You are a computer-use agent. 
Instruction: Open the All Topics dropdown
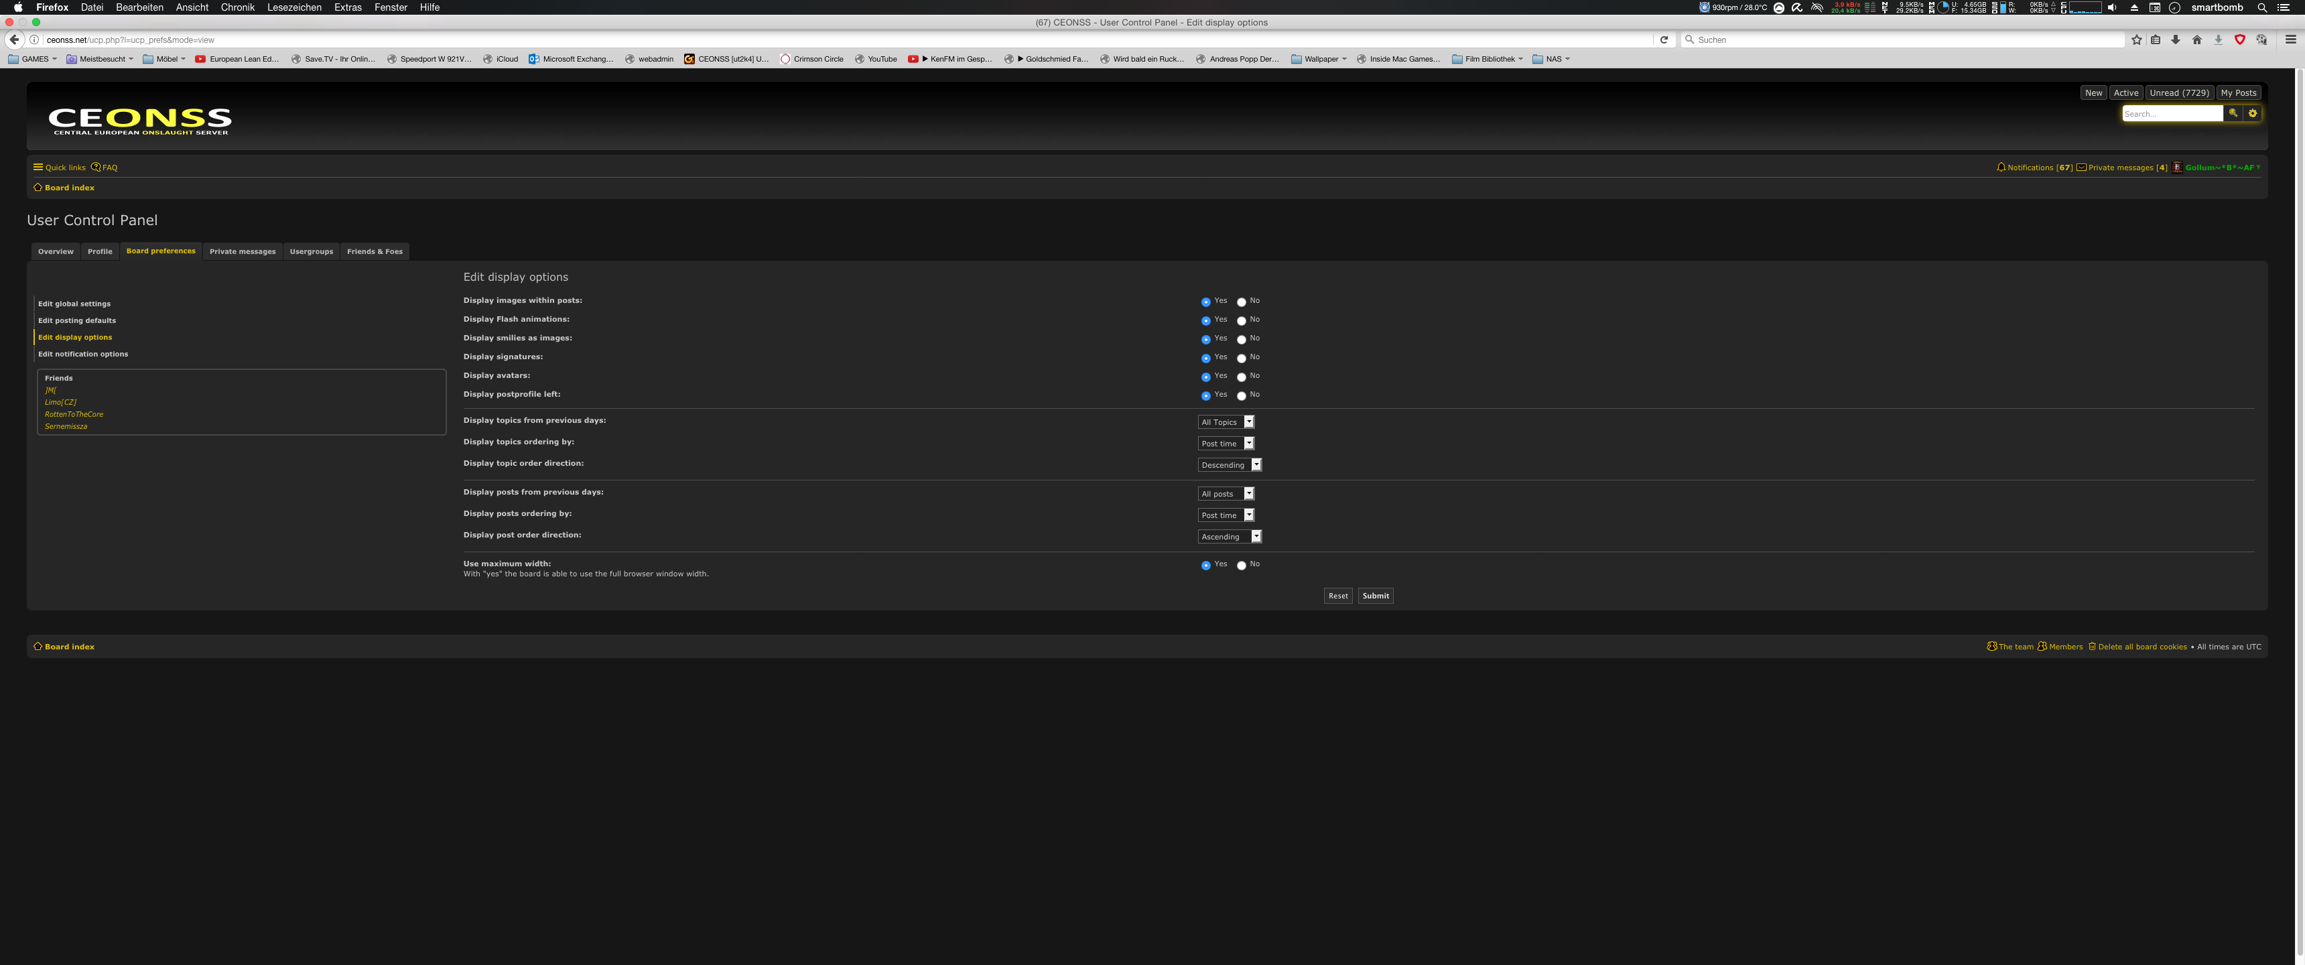[1226, 422]
